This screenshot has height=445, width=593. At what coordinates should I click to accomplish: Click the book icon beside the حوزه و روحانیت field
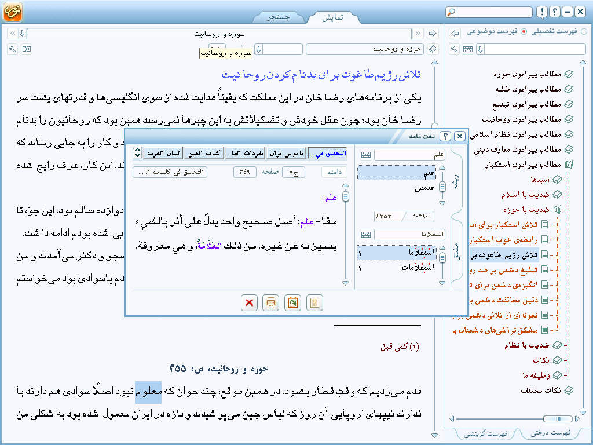pos(433,49)
